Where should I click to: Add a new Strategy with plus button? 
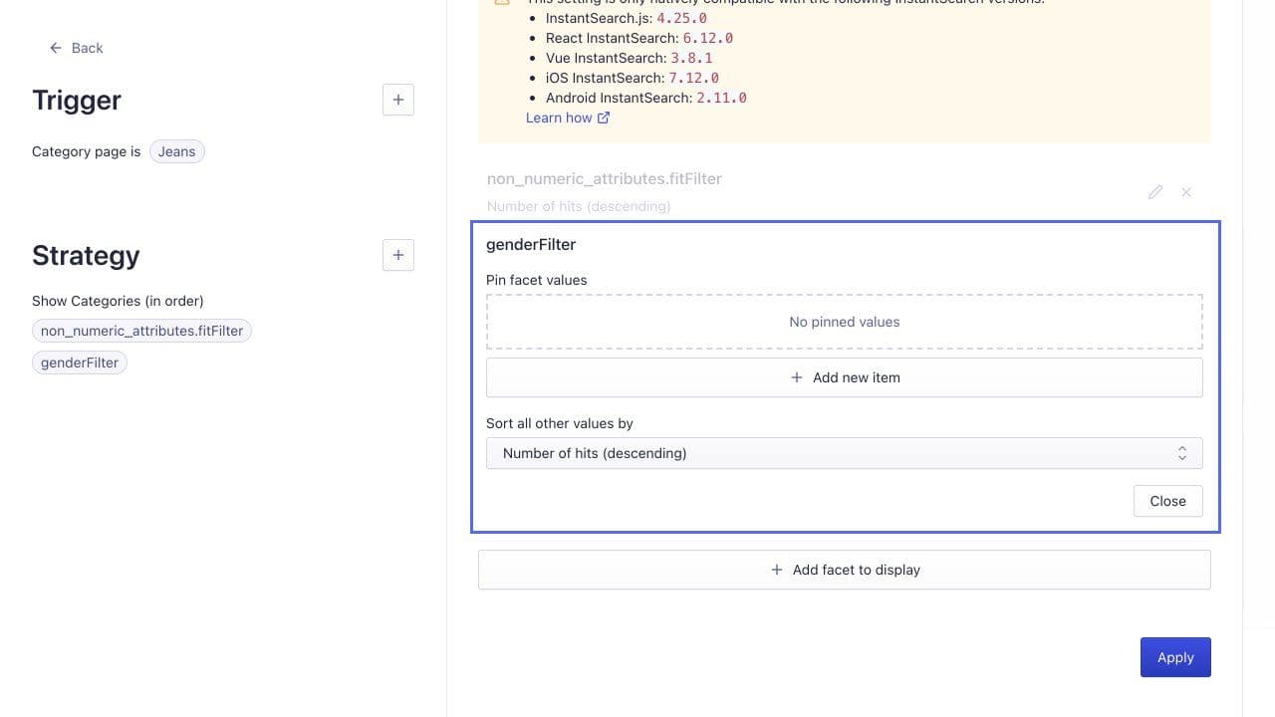(398, 255)
